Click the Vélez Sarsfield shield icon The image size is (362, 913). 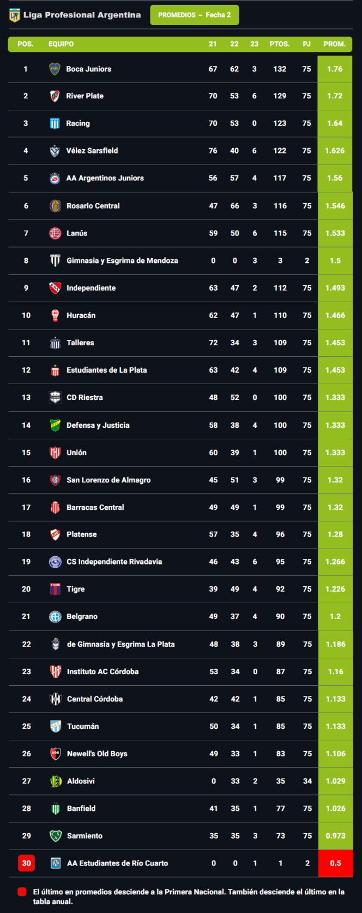(x=55, y=151)
